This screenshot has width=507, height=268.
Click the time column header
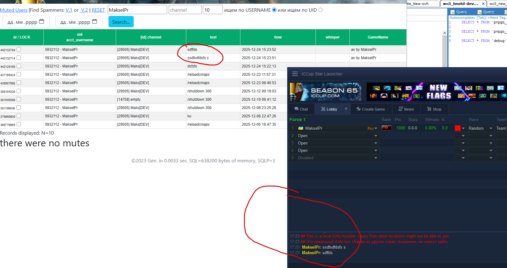point(278,37)
